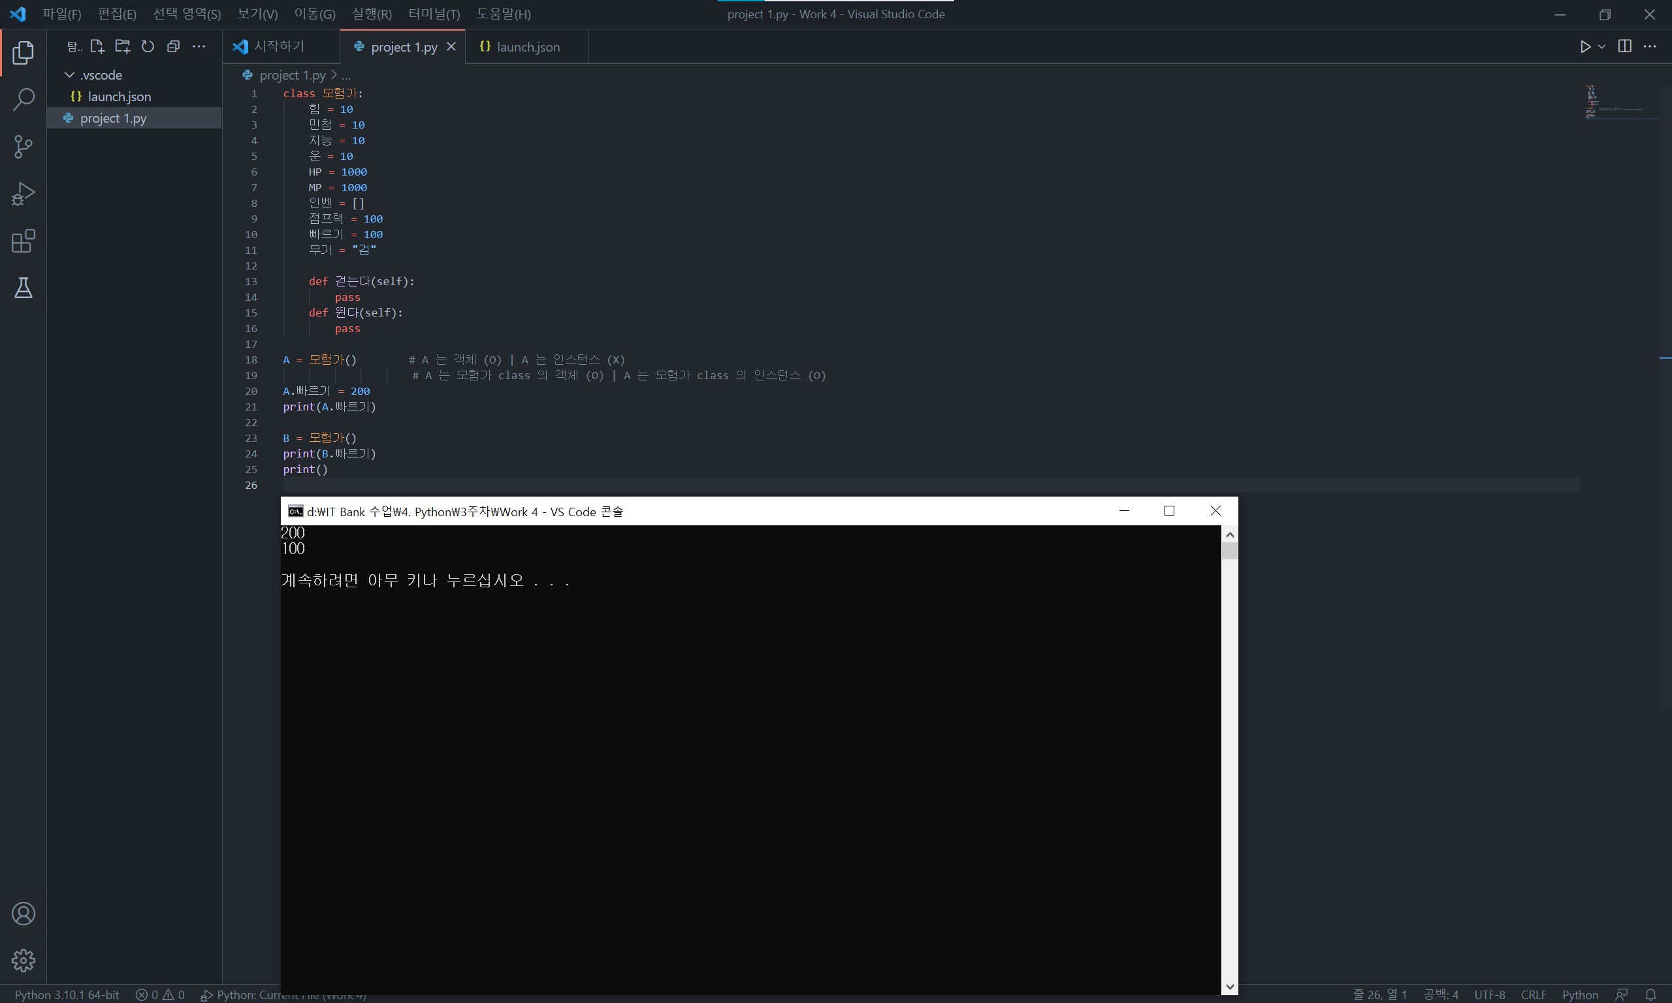Click the New File icon in explorer
1672x1003 pixels.
click(x=97, y=46)
